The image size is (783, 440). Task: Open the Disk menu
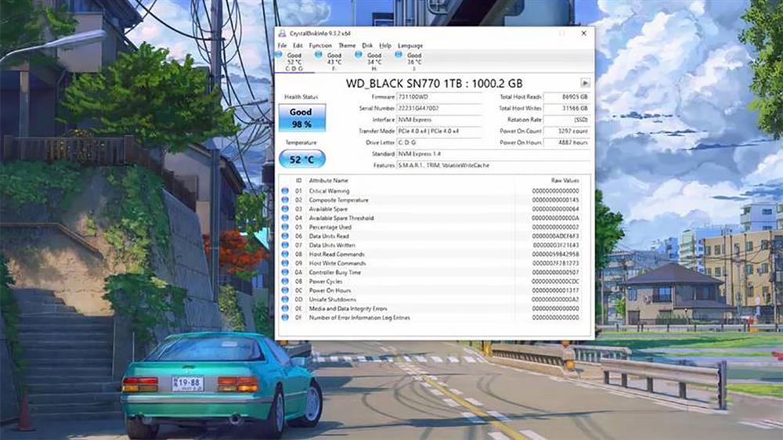click(367, 45)
